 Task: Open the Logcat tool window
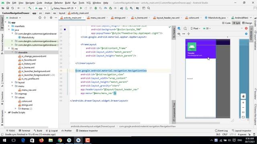coord(52,131)
